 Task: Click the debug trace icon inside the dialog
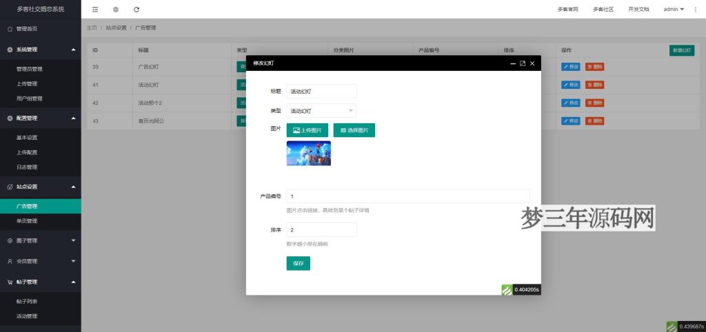[507, 290]
